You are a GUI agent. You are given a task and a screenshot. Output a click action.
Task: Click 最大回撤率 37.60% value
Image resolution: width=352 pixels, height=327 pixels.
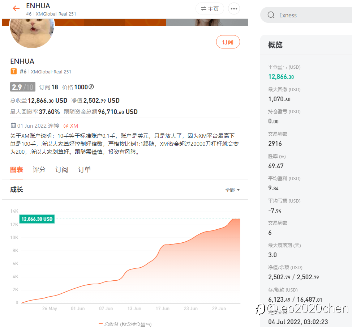pos(35,112)
